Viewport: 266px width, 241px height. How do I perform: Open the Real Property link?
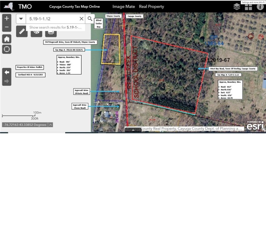(151, 7)
